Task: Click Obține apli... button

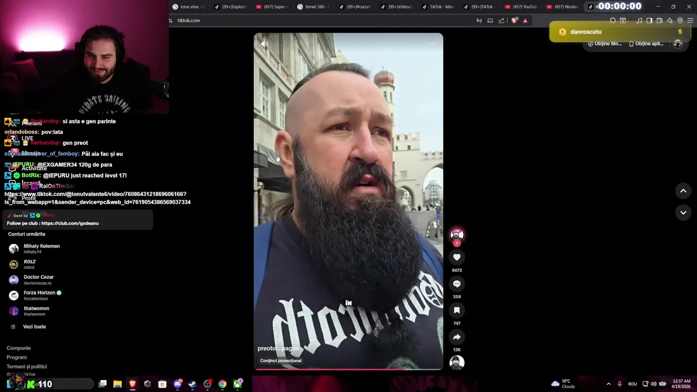Action: [646, 44]
